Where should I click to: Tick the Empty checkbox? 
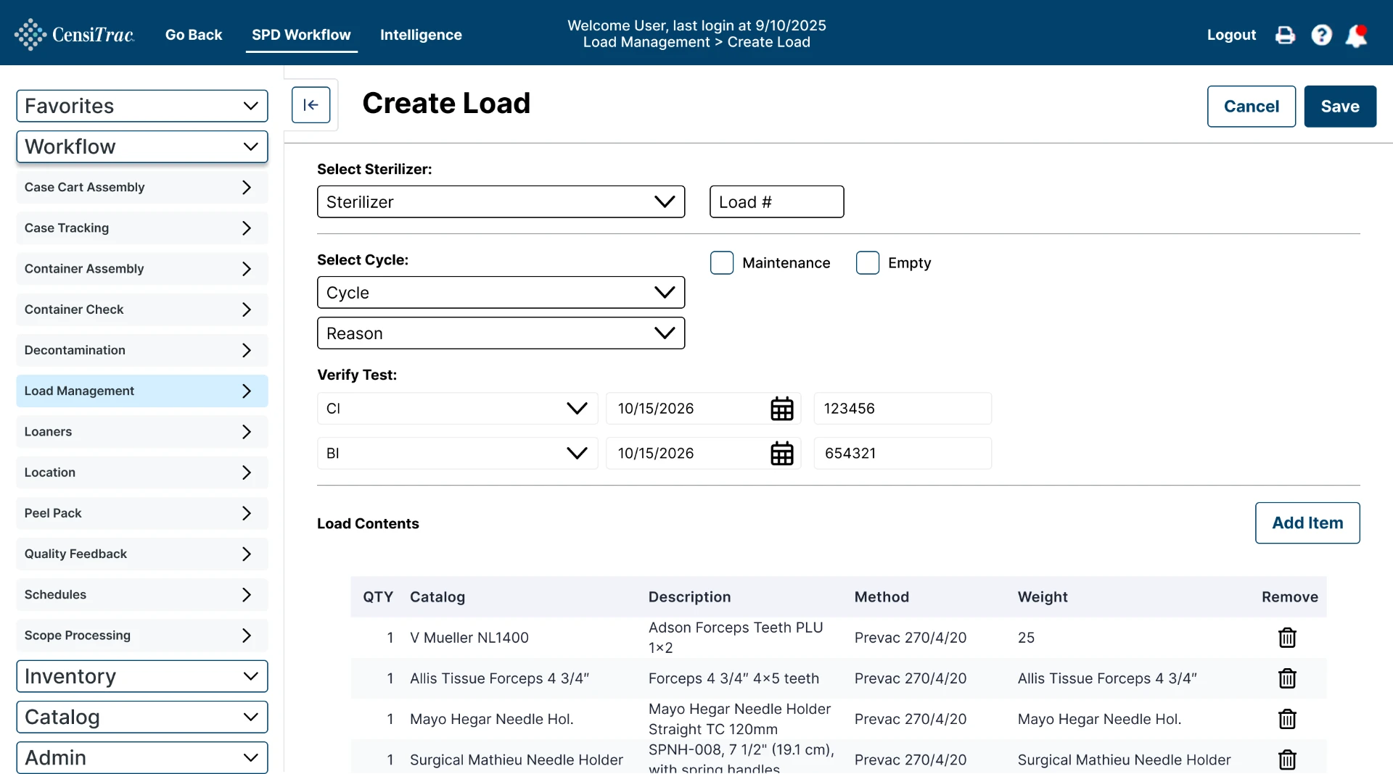click(x=868, y=263)
